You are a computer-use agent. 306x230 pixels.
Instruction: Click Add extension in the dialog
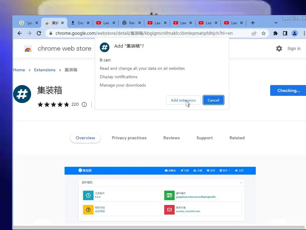[183, 100]
